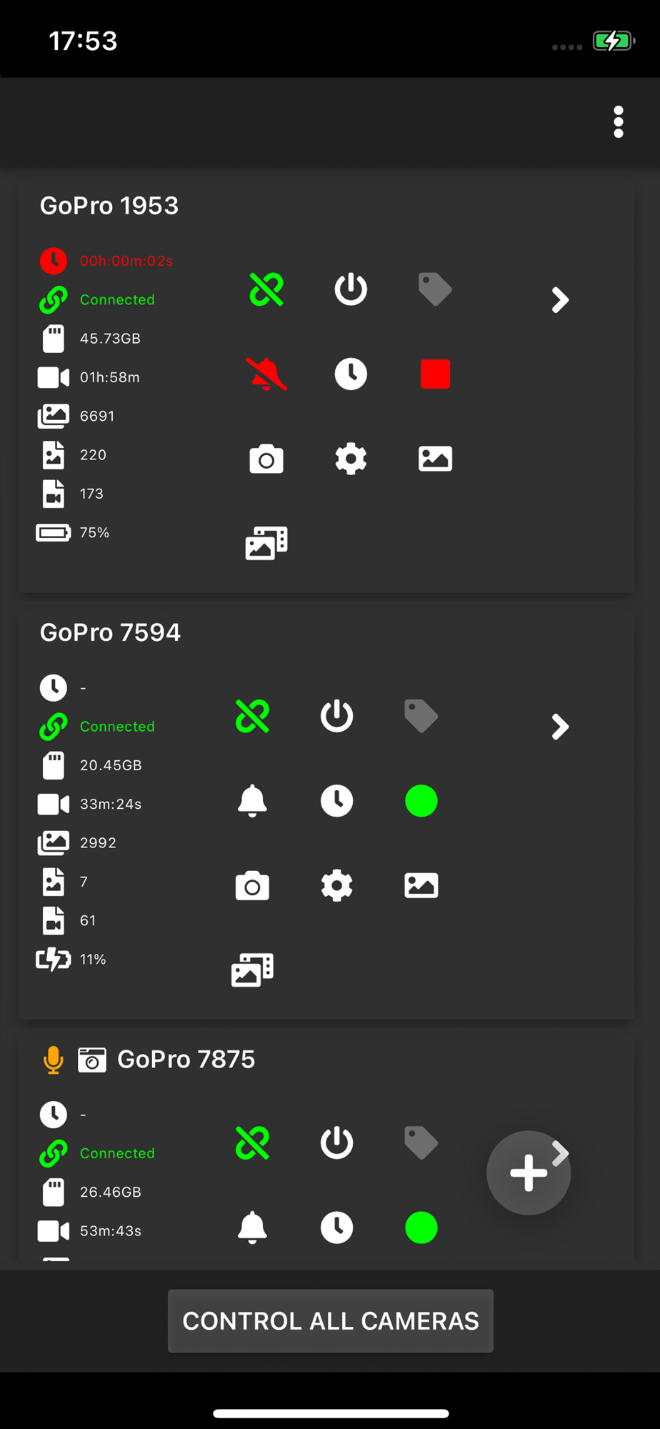660x1429 pixels.
Task: Open media gallery for GoPro 7594
Action: 252,970
